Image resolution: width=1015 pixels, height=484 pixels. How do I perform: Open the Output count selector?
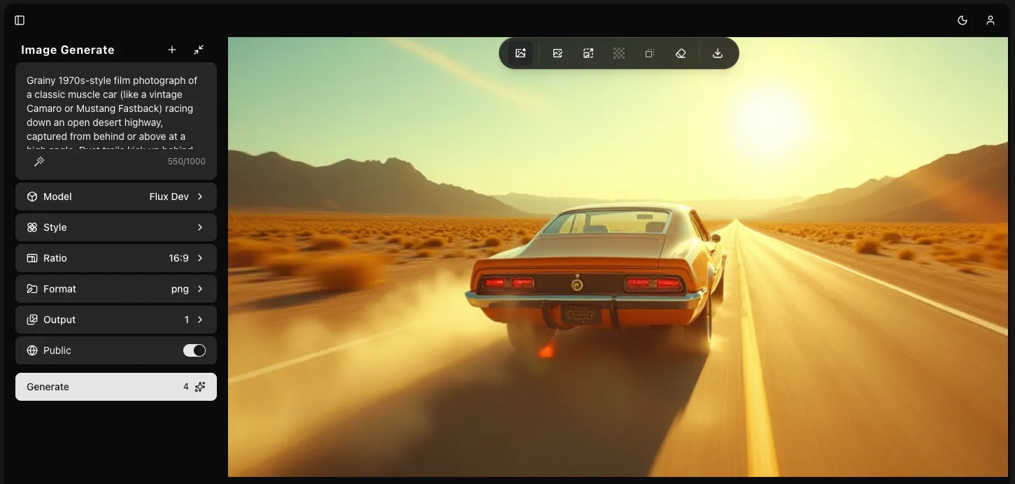[x=116, y=320]
